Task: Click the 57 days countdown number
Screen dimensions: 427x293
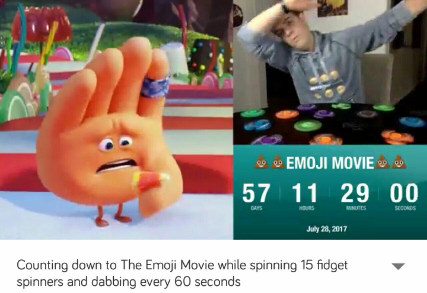Action: 256,193
